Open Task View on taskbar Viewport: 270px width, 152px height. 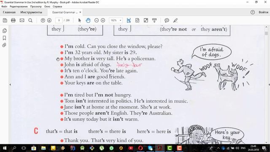24,148
